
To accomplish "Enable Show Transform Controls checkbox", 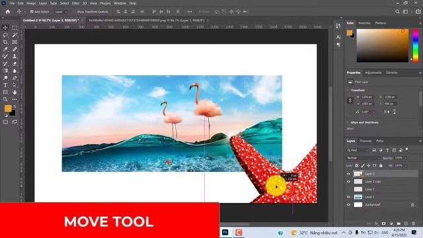I will [75, 12].
